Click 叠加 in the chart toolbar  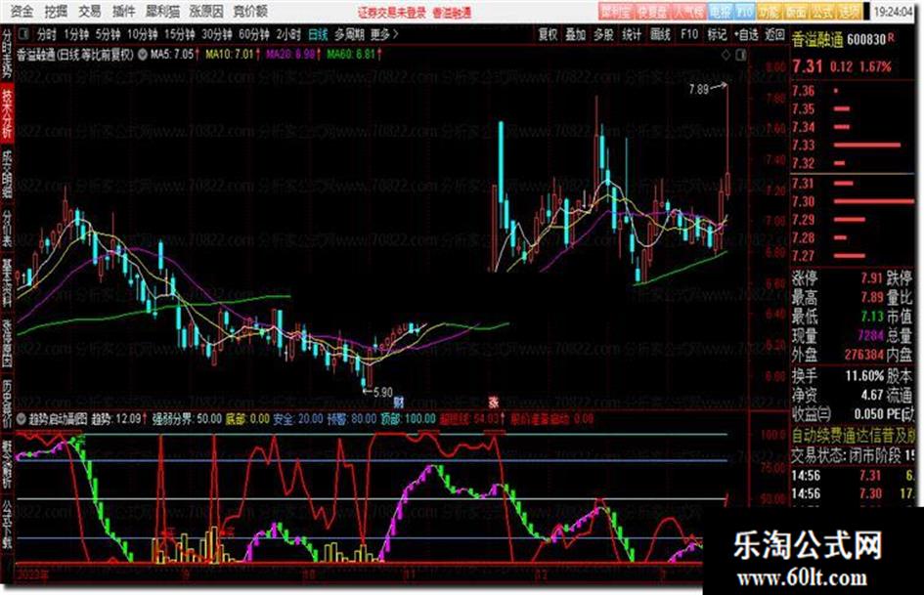(576, 35)
